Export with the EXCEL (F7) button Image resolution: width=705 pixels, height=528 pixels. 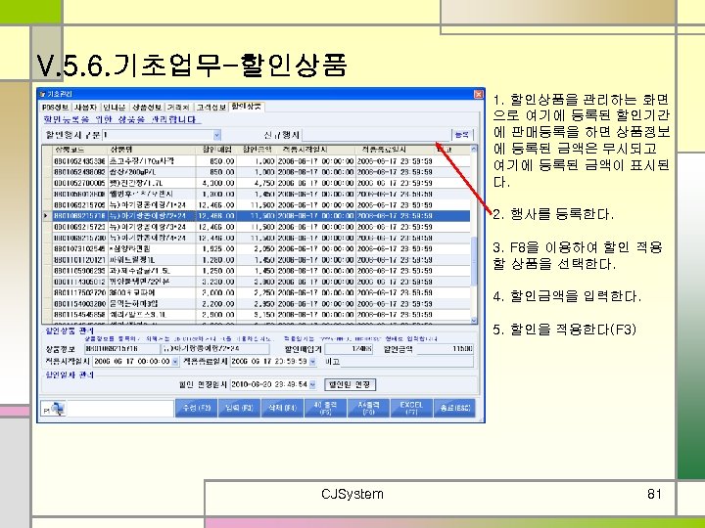click(411, 408)
